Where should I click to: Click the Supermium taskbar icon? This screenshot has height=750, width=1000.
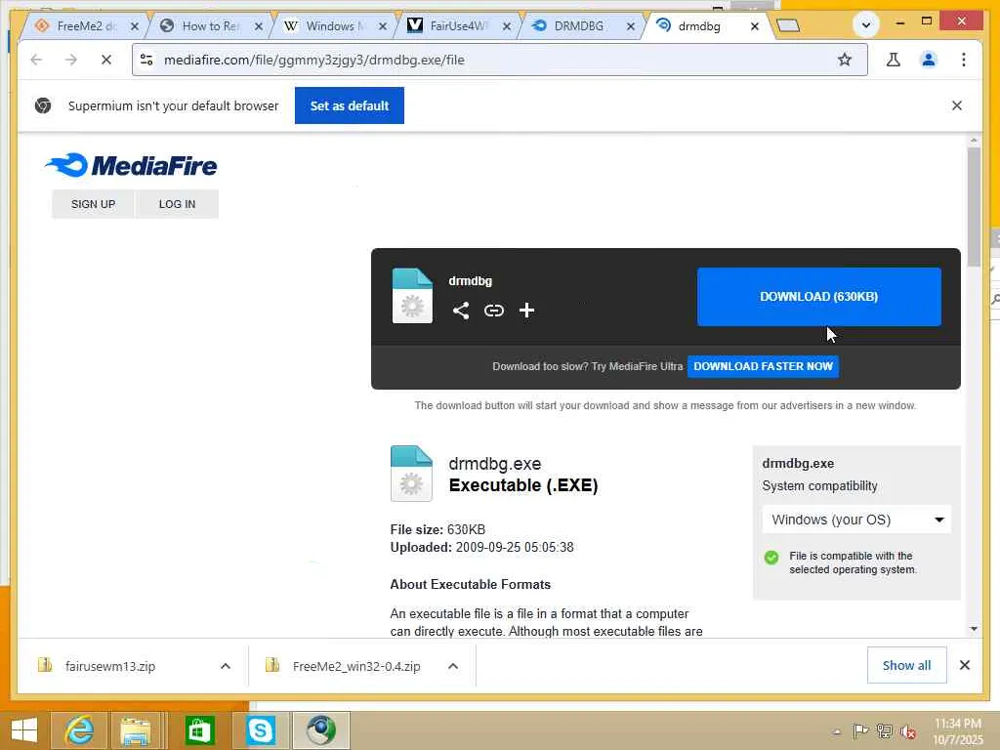coord(320,730)
